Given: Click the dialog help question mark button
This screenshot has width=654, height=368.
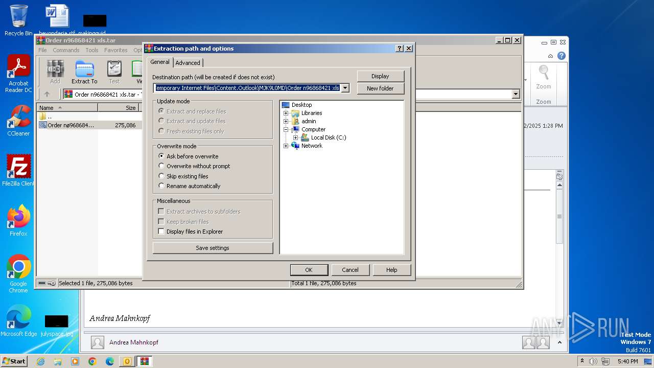Looking at the screenshot, I should click(400, 49).
